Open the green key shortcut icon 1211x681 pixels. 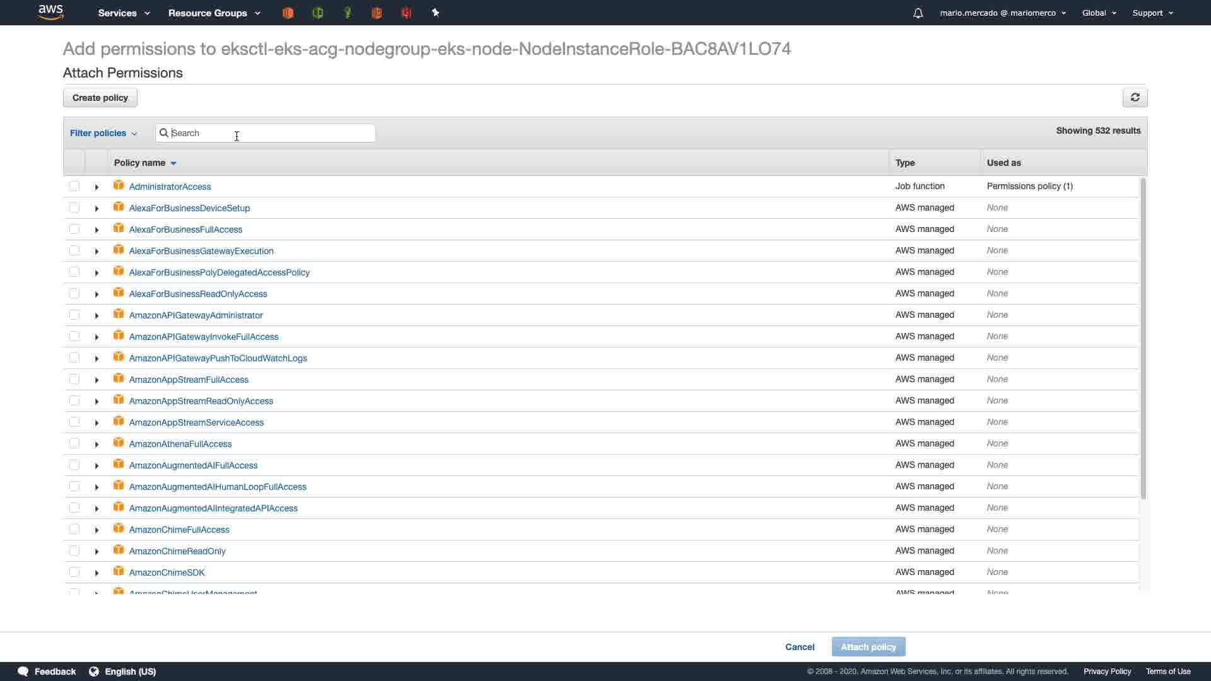click(348, 13)
